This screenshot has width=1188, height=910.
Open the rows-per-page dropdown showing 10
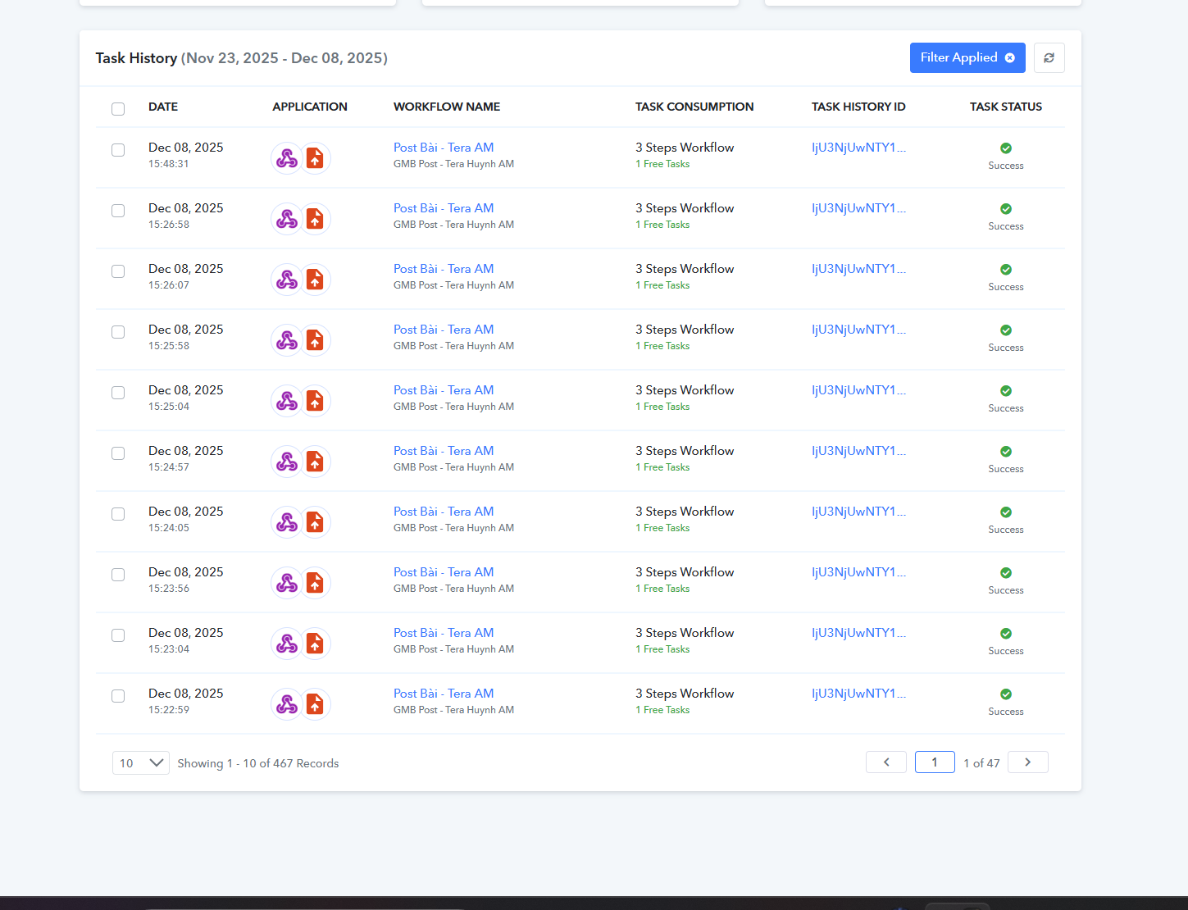click(x=140, y=763)
